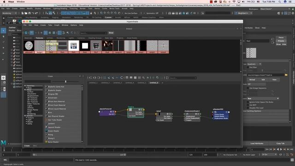Open the Workspace Maya Classic dropdown

(x=275, y=9)
